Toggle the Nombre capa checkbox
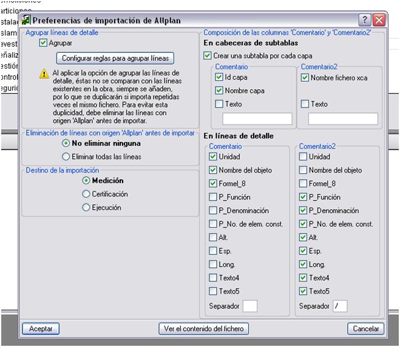 (x=219, y=91)
